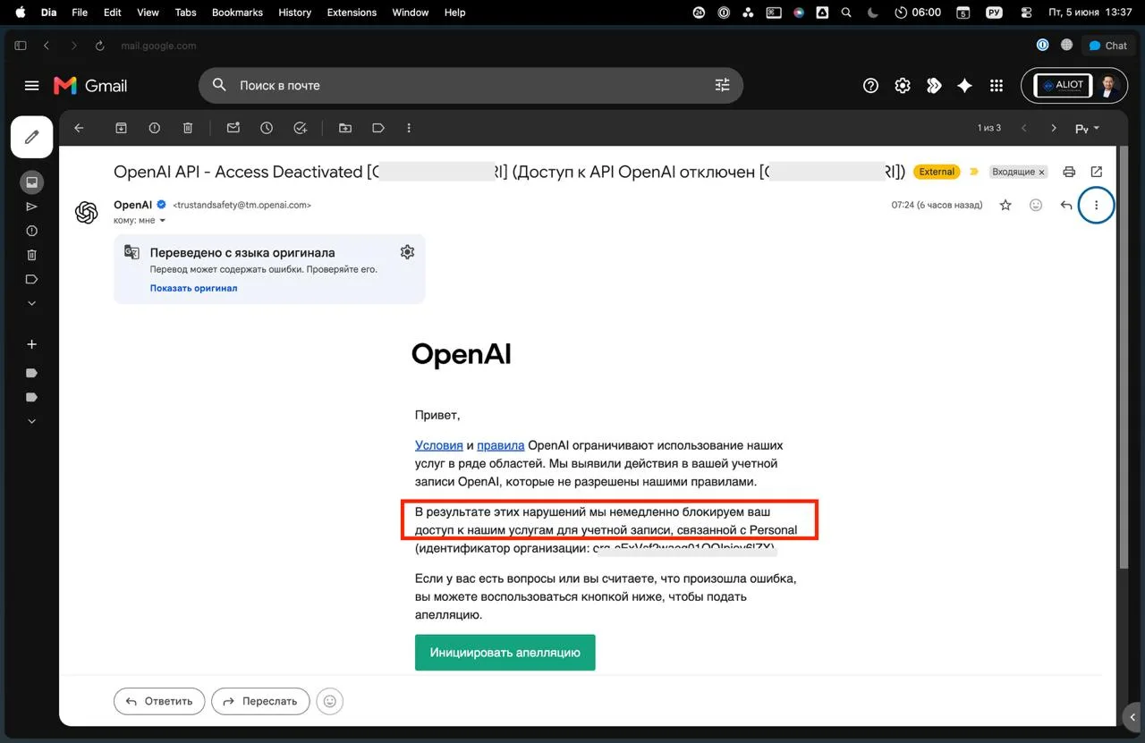
Task: Show advanced search options icon
Action: [x=723, y=86]
